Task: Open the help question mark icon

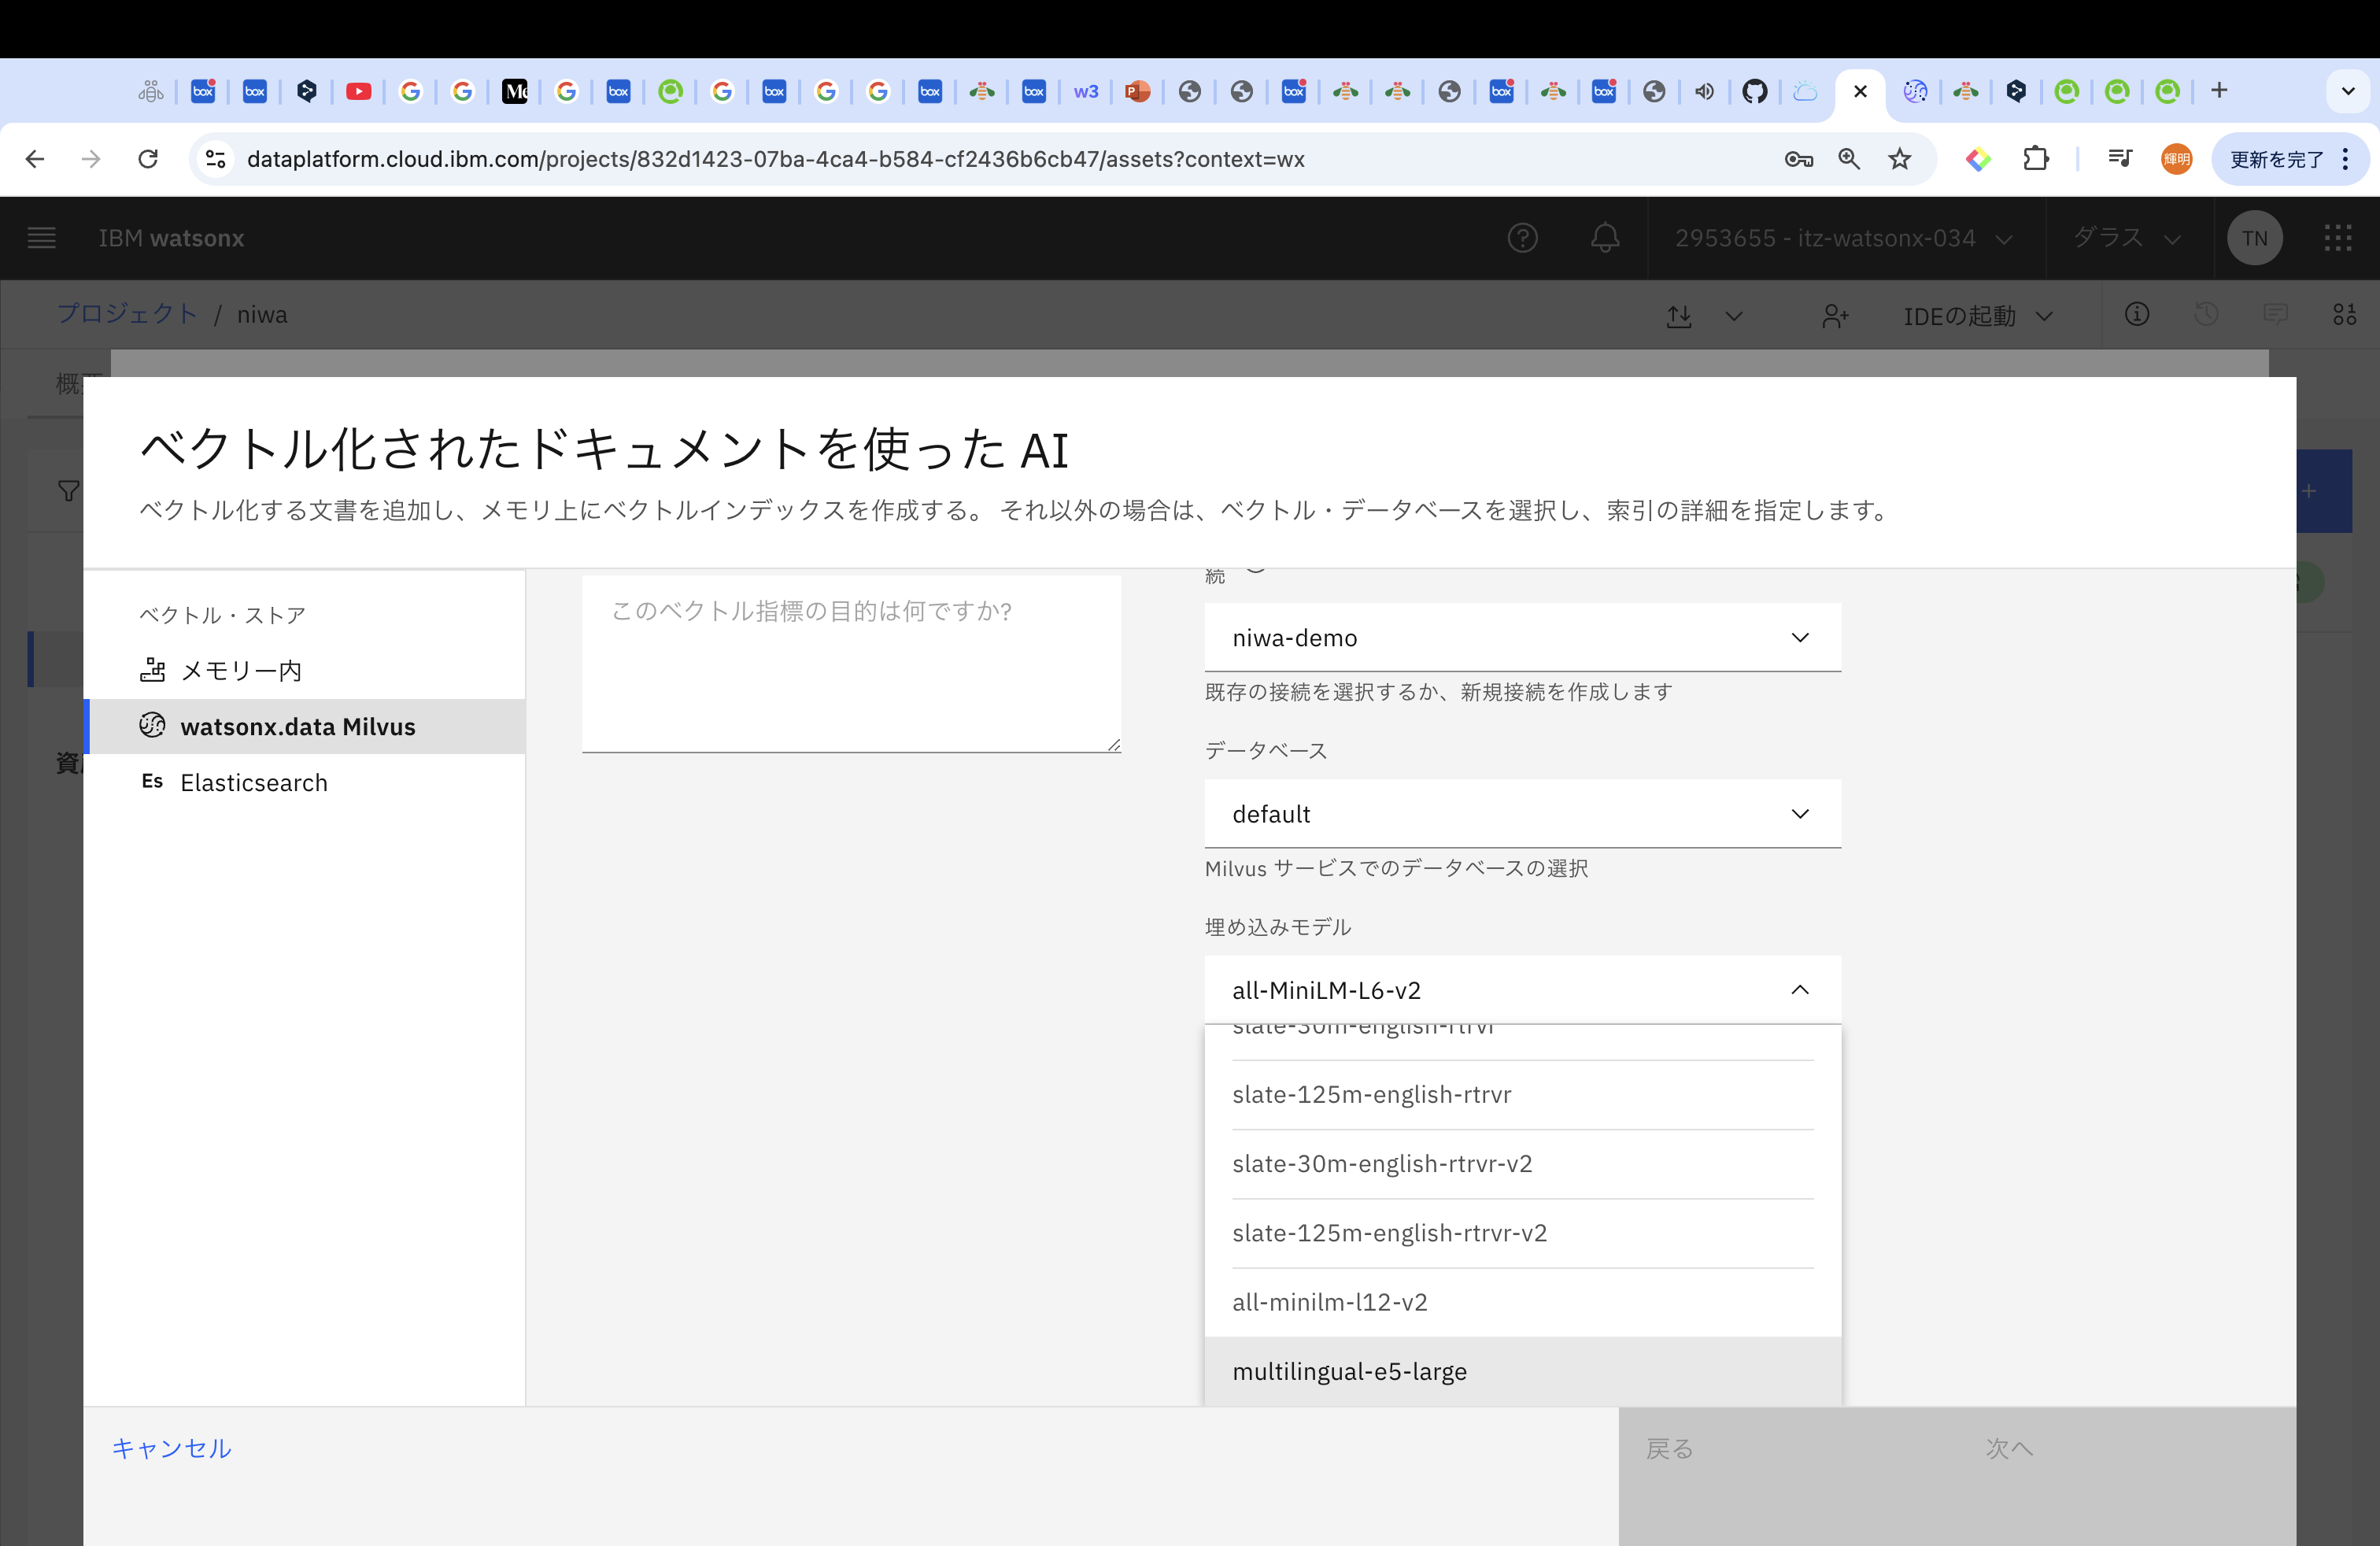Action: (x=1522, y=238)
